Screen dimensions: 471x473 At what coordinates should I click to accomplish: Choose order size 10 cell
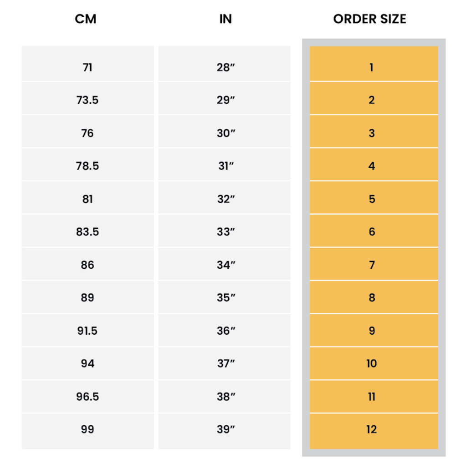[372, 363]
